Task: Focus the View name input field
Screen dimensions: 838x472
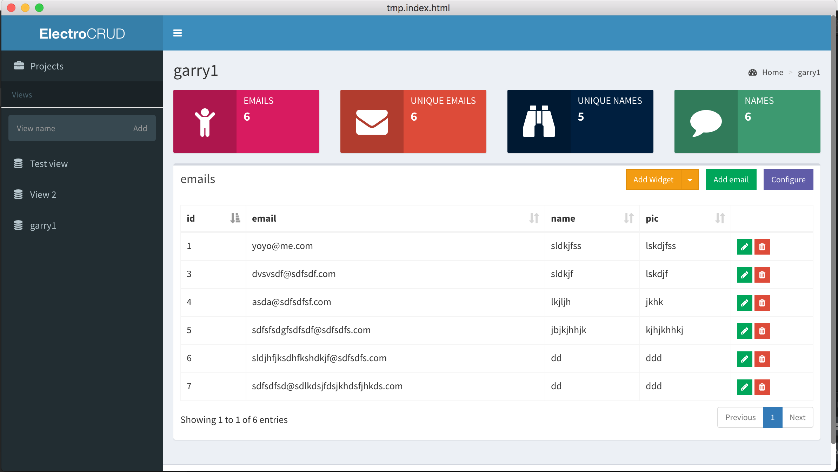Action: (70, 128)
